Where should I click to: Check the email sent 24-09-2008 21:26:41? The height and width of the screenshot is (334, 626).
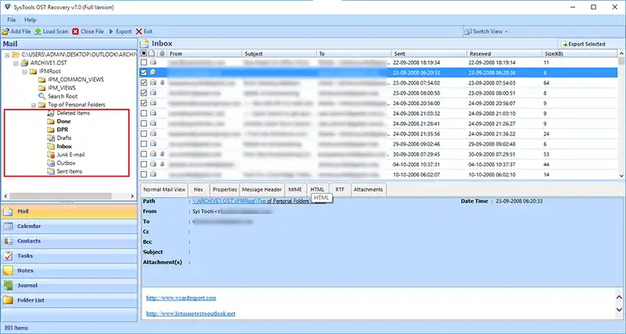(x=144, y=124)
